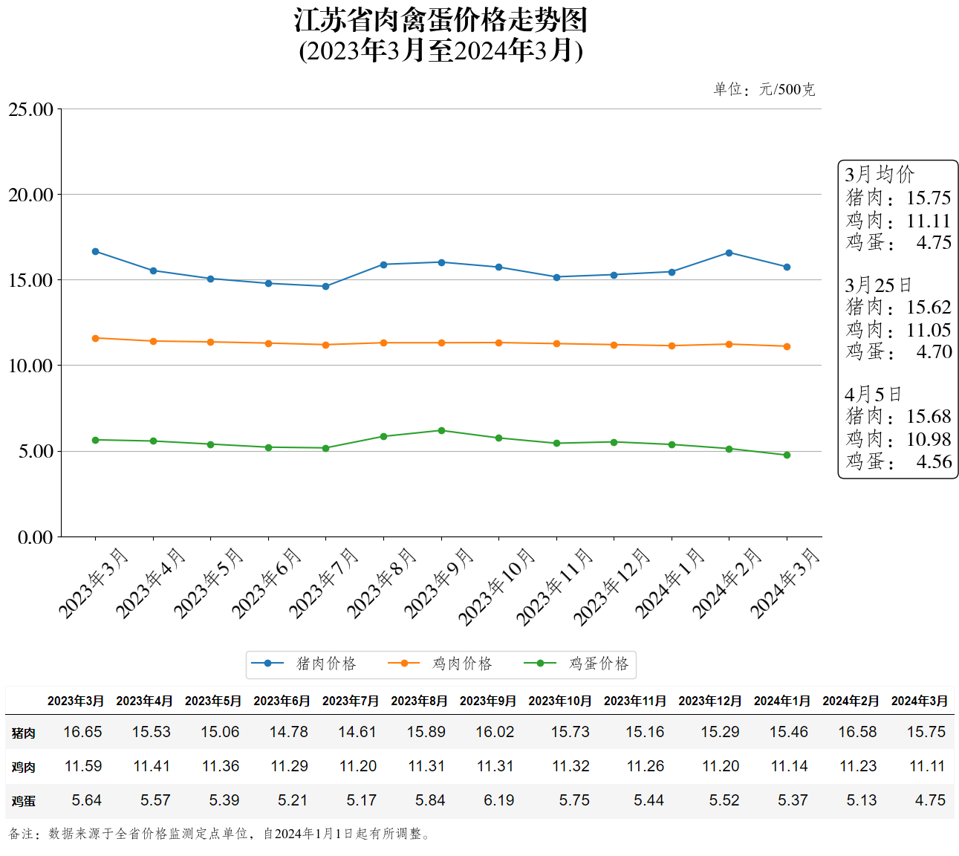Click table cell with value 16.65
Viewport: 959px width, 856px height.
[x=82, y=732]
